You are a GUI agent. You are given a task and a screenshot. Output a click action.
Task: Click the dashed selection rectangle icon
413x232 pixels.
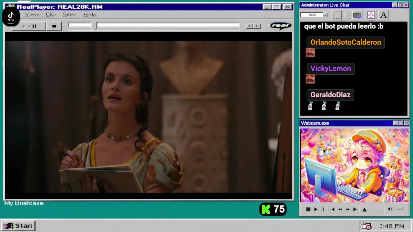point(336,15)
